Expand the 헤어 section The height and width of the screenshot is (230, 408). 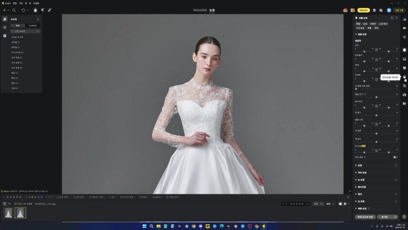pyautogui.click(x=356, y=194)
